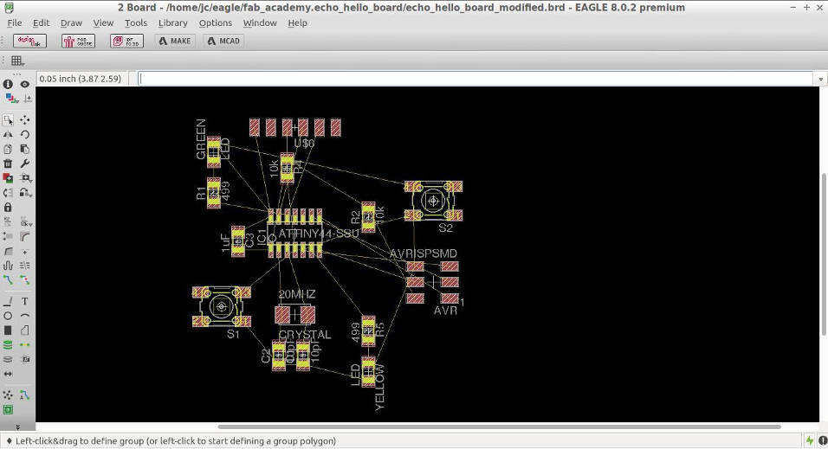Select the Hole tool
Image resolution: width=828 pixels, height=449 pixels.
[x=8, y=359]
